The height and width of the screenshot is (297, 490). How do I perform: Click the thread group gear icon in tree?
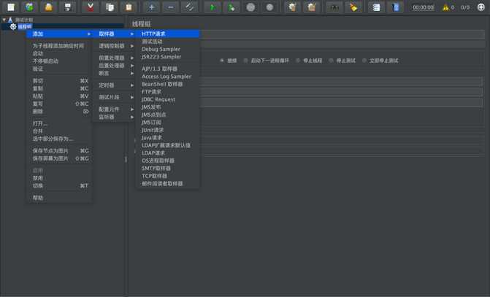pyautogui.click(x=13, y=27)
